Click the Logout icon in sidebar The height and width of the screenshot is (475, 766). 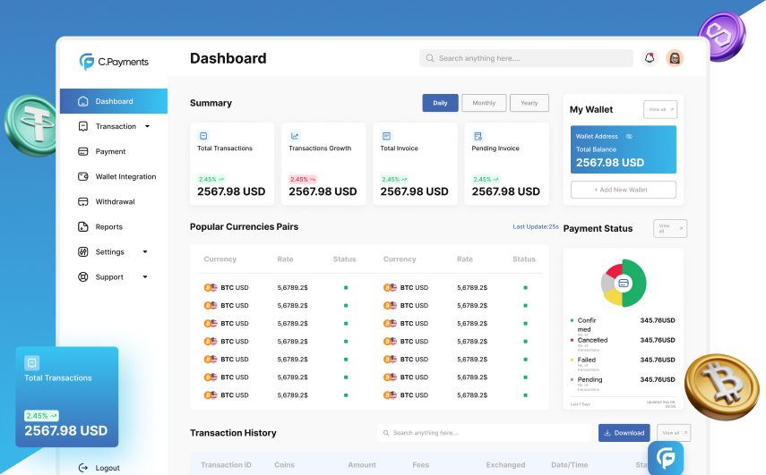[x=83, y=468]
